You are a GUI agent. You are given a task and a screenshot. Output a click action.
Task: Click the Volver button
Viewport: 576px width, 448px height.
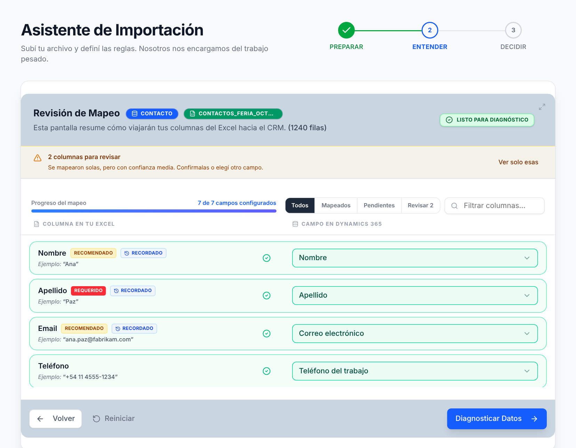point(56,419)
